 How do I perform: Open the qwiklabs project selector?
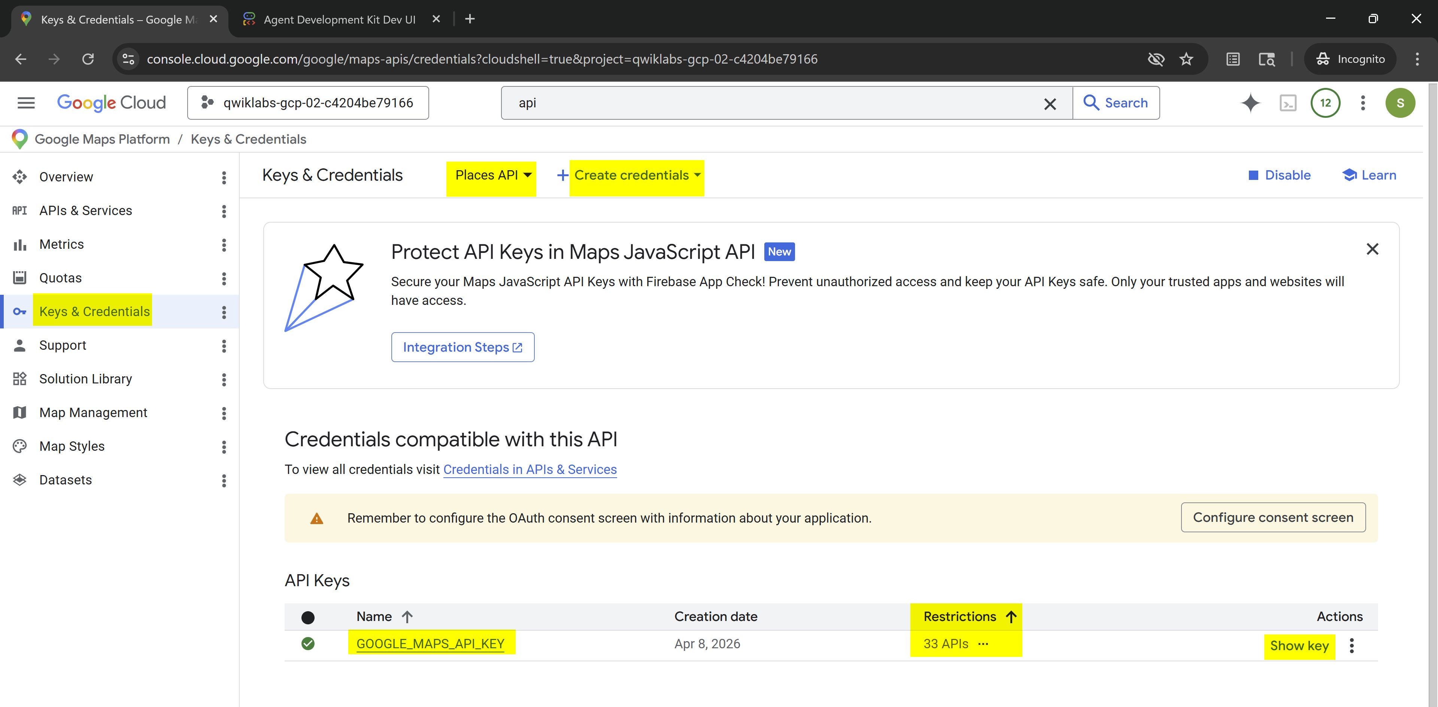coord(308,103)
